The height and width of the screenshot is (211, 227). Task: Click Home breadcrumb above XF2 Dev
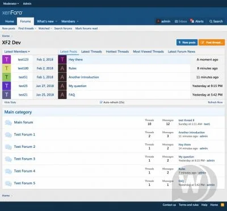pyautogui.click(x=6, y=36)
